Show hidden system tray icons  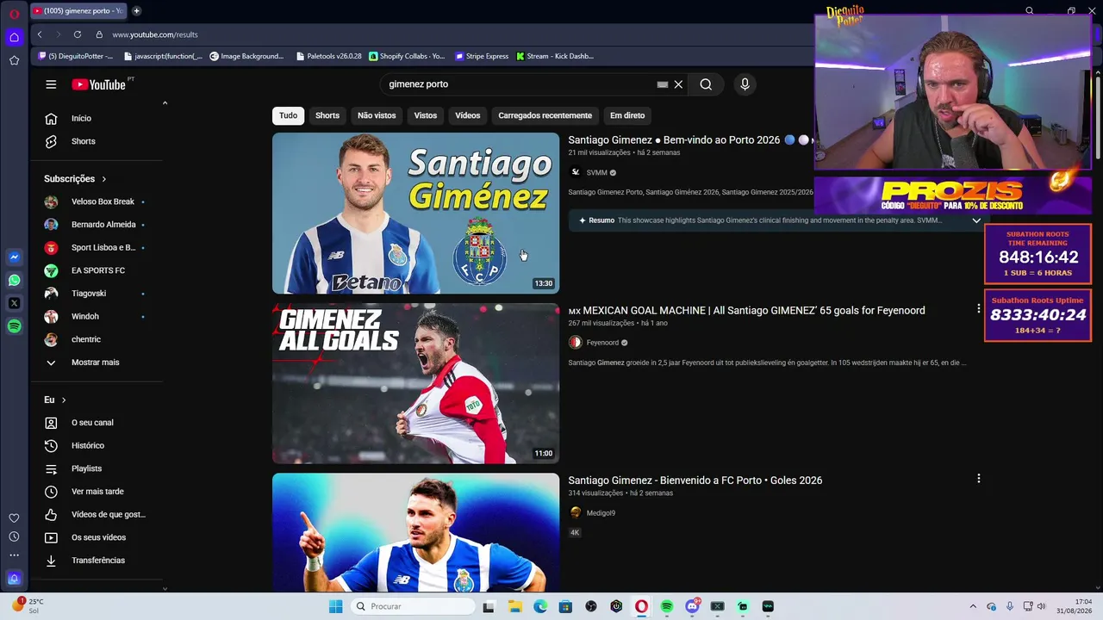(x=973, y=606)
